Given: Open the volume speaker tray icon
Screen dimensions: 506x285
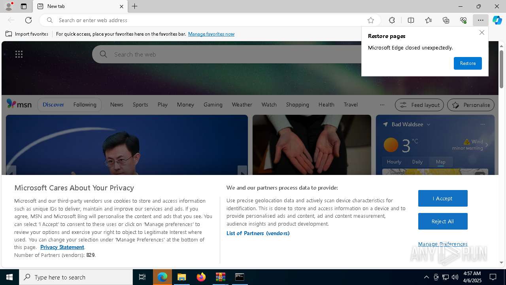Looking at the screenshot, I should [455, 277].
